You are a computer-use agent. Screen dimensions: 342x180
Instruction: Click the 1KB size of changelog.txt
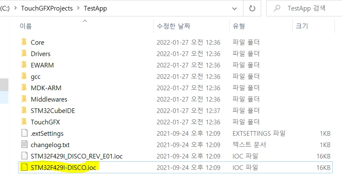tap(325, 145)
